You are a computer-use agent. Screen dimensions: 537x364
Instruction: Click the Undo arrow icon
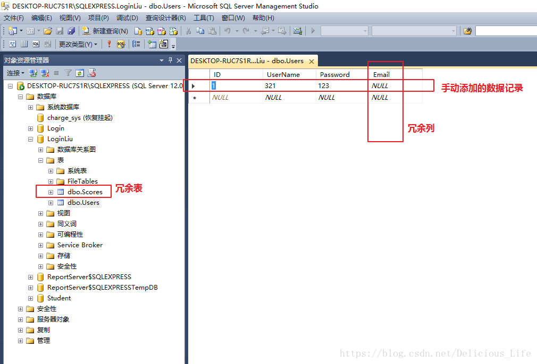pos(228,31)
